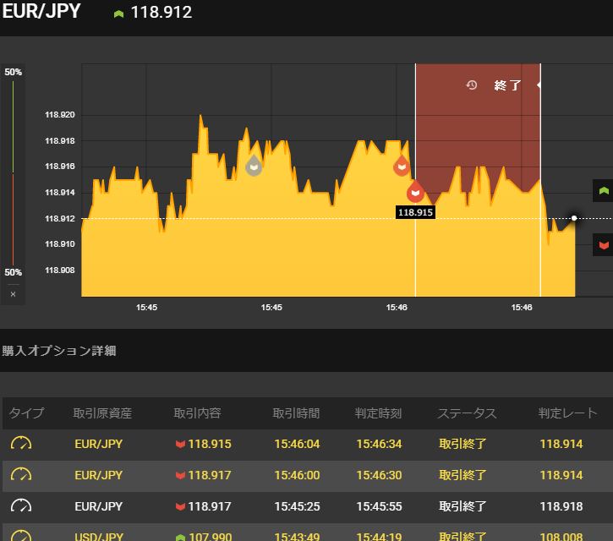
Task: Click the gauge icon in USD/JPY row
Action: [21, 536]
